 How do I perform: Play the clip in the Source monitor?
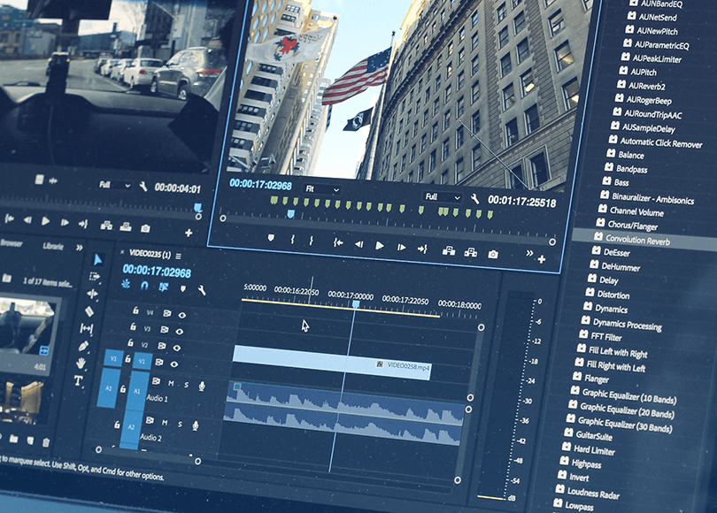(x=45, y=221)
